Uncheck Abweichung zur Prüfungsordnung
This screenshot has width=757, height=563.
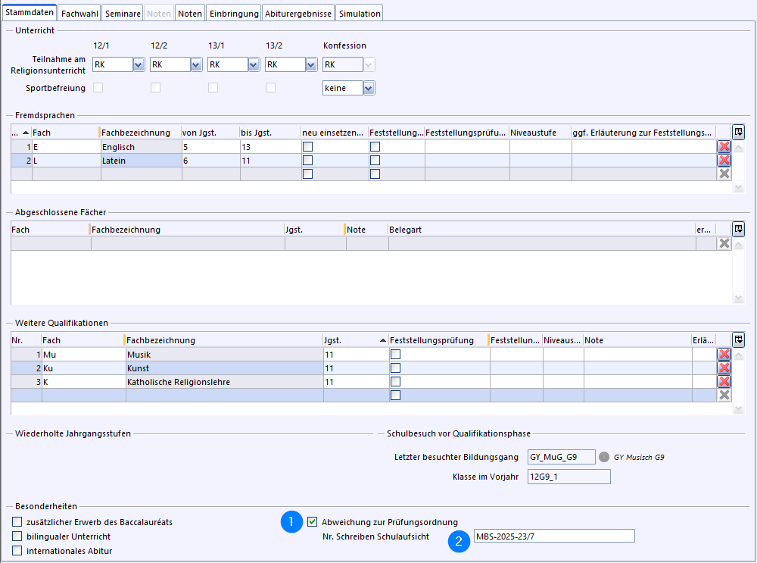313,521
